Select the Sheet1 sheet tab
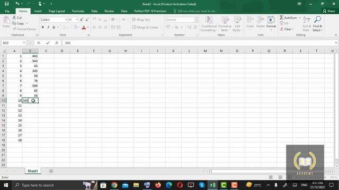 33,171
